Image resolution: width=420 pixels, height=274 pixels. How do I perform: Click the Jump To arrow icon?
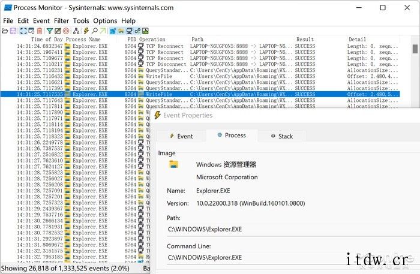103,31
